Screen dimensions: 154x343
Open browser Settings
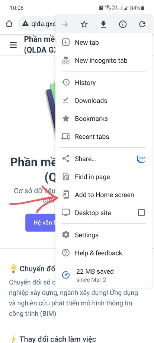tap(104, 235)
